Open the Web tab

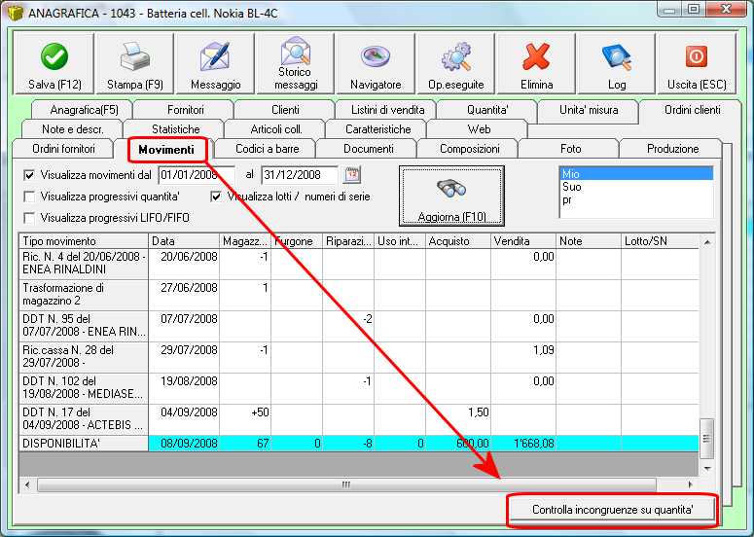pyautogui.click(x=479, y=128)
